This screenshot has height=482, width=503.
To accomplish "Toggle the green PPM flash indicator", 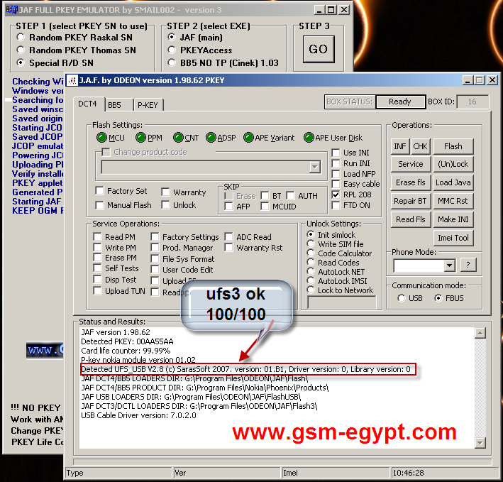I will 140,138.
